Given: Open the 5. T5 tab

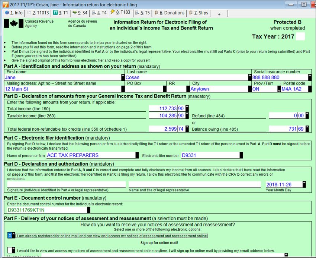Looking at the screenshot, I should (142, 13).
